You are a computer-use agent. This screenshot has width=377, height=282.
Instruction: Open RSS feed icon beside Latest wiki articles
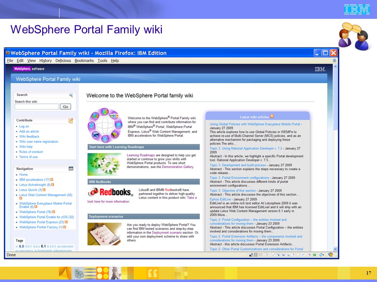272,116
